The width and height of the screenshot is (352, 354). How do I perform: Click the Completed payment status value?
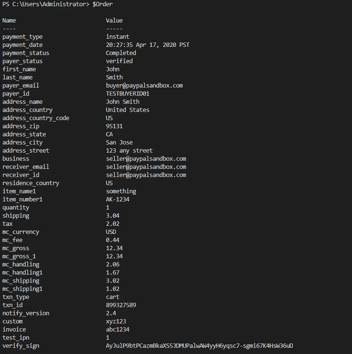[121, 53]
